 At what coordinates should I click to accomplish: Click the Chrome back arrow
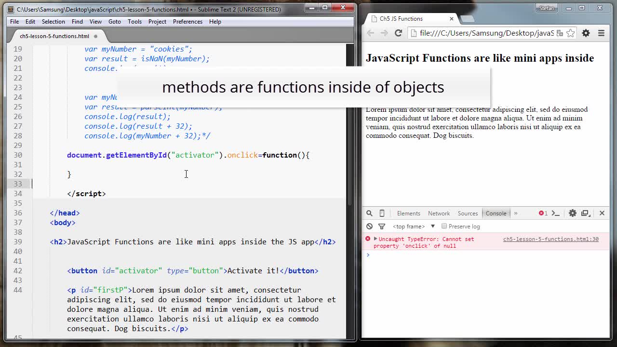pos(370,33)
